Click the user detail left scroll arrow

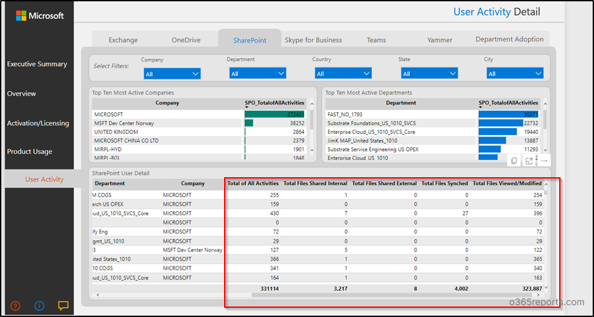pyautogui.click(x=97, y=295)
